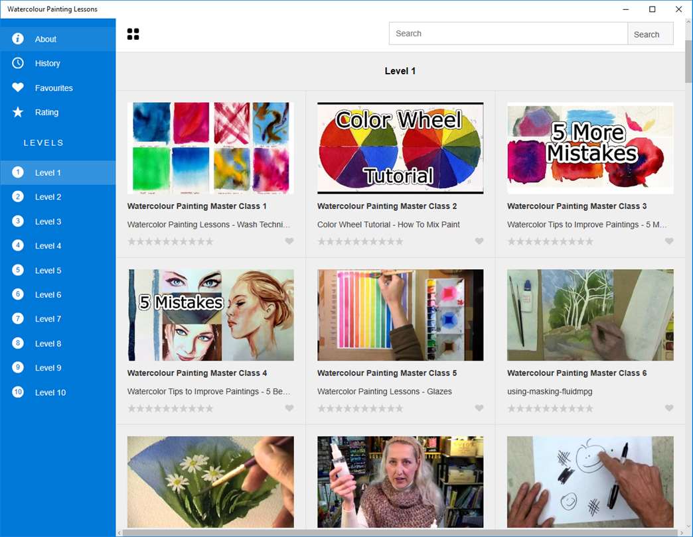Click the Level 10 number badge icon

(18, 392)
